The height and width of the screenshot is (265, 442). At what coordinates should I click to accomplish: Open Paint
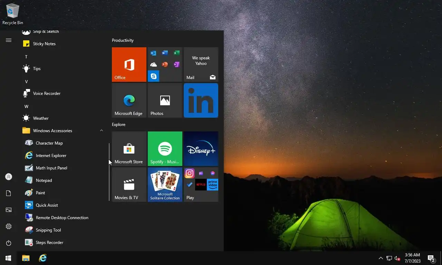(62, 193)
